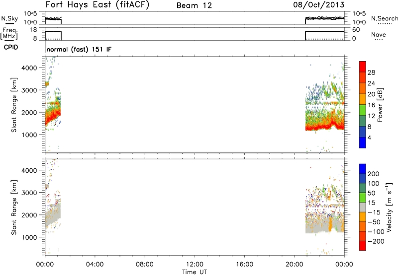Click the "Fort Hays East (fitACF)" plot title
This screenshot has width=398, height=275.
tap(98, 5)
